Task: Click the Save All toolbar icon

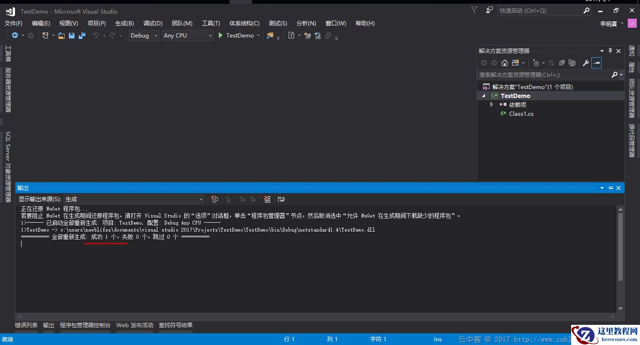Action: click(x=82, y=36)
